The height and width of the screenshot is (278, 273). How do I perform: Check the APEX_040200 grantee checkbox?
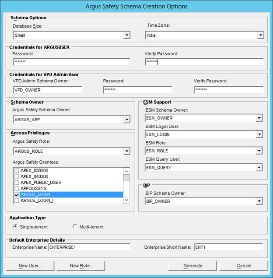pyautogui.click(x=17, y=176)
